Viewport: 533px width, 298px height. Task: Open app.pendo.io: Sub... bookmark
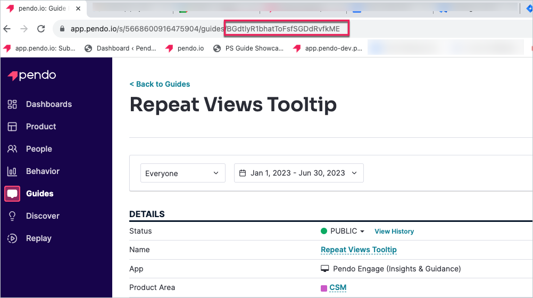(39, 48)
